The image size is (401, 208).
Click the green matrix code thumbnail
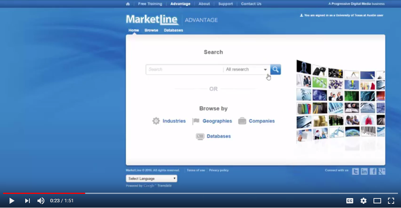coord(352,96)
